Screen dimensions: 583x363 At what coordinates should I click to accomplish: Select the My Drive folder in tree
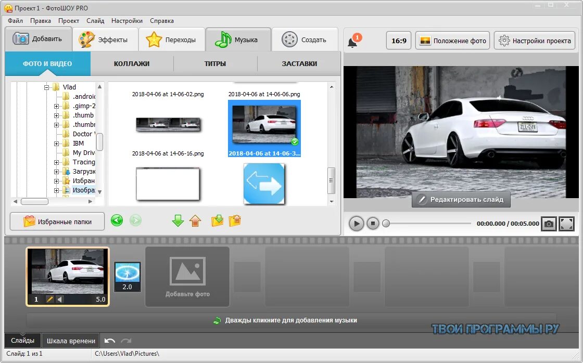tap(79, 153)
